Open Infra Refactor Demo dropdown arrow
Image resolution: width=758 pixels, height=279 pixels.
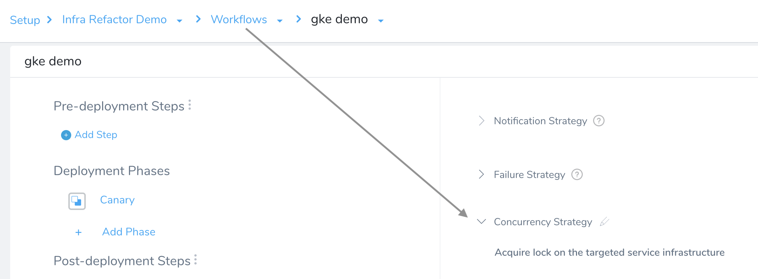pos(179,21)
